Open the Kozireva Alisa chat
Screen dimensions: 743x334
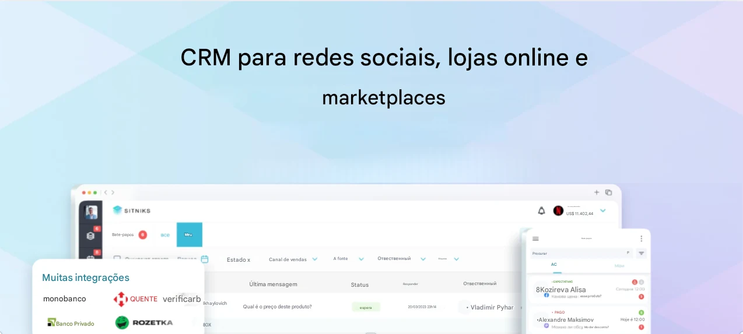point(589,290)
